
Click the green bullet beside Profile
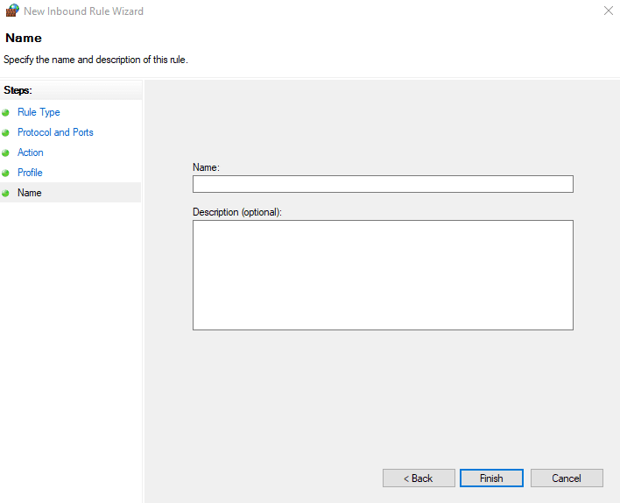click(5, 174)
